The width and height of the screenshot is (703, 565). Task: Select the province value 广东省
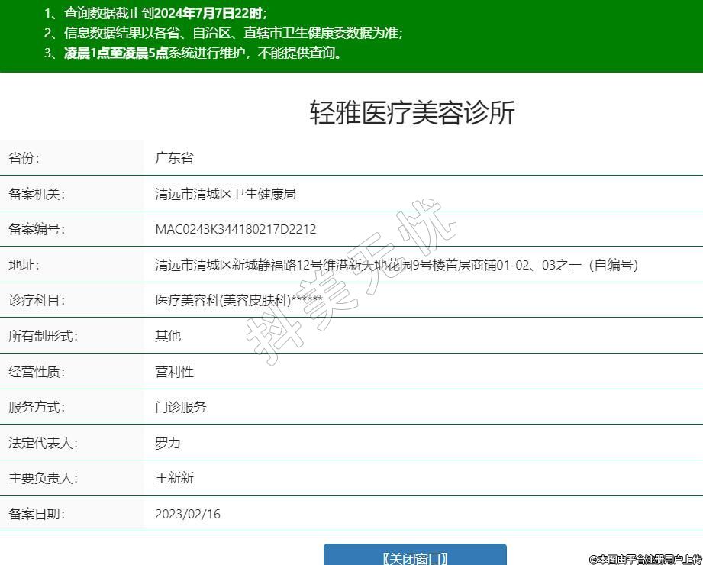click(174, 159)
